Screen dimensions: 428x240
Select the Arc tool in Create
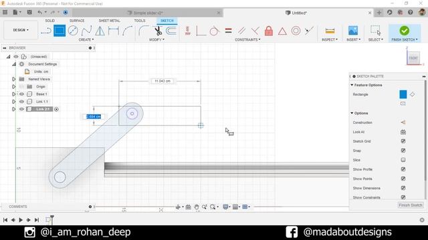(x=127, y=31)
